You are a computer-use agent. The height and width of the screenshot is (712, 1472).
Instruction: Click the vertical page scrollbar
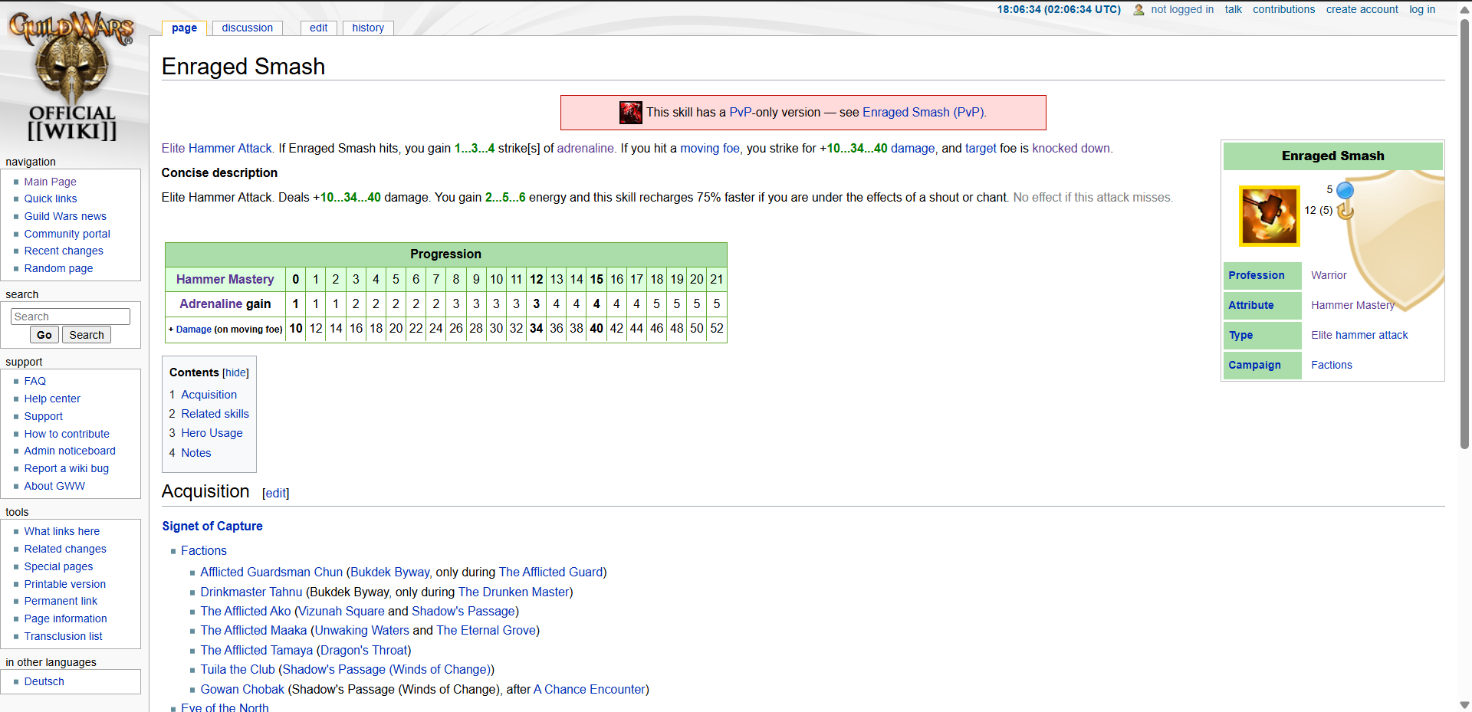click(x=1464, y=234)
